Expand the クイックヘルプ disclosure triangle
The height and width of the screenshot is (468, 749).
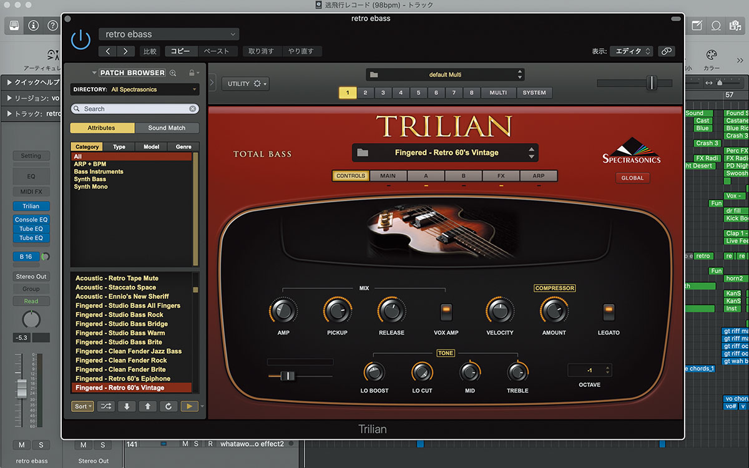click(10, 82)
